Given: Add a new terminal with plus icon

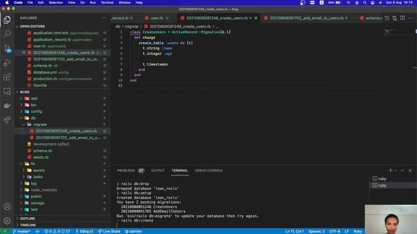Looking at the screenshot, I should pos(390,170).
